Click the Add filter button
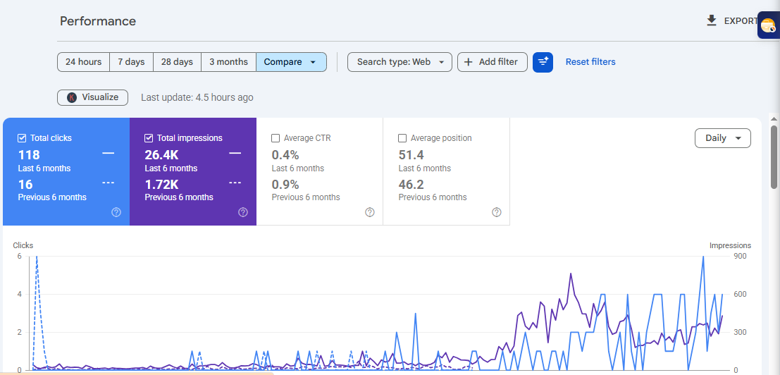 pos(492,62)
